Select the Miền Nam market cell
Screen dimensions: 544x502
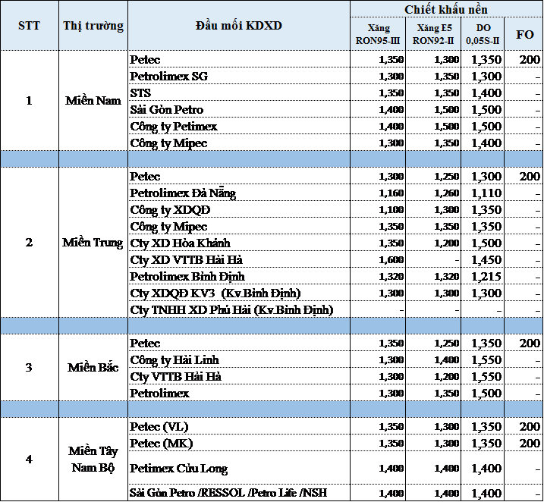93,101
